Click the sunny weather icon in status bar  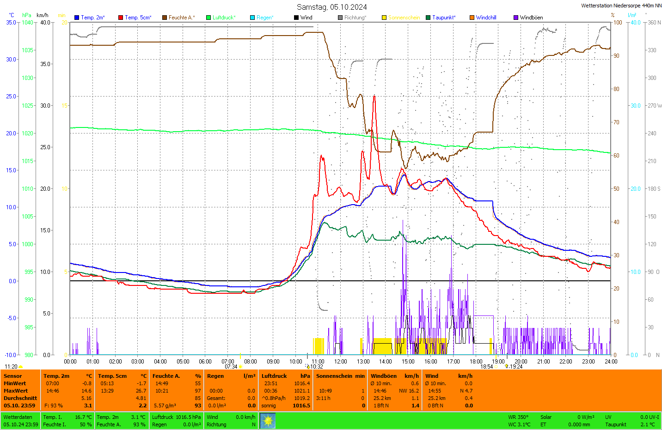click(x=268, y=421)
